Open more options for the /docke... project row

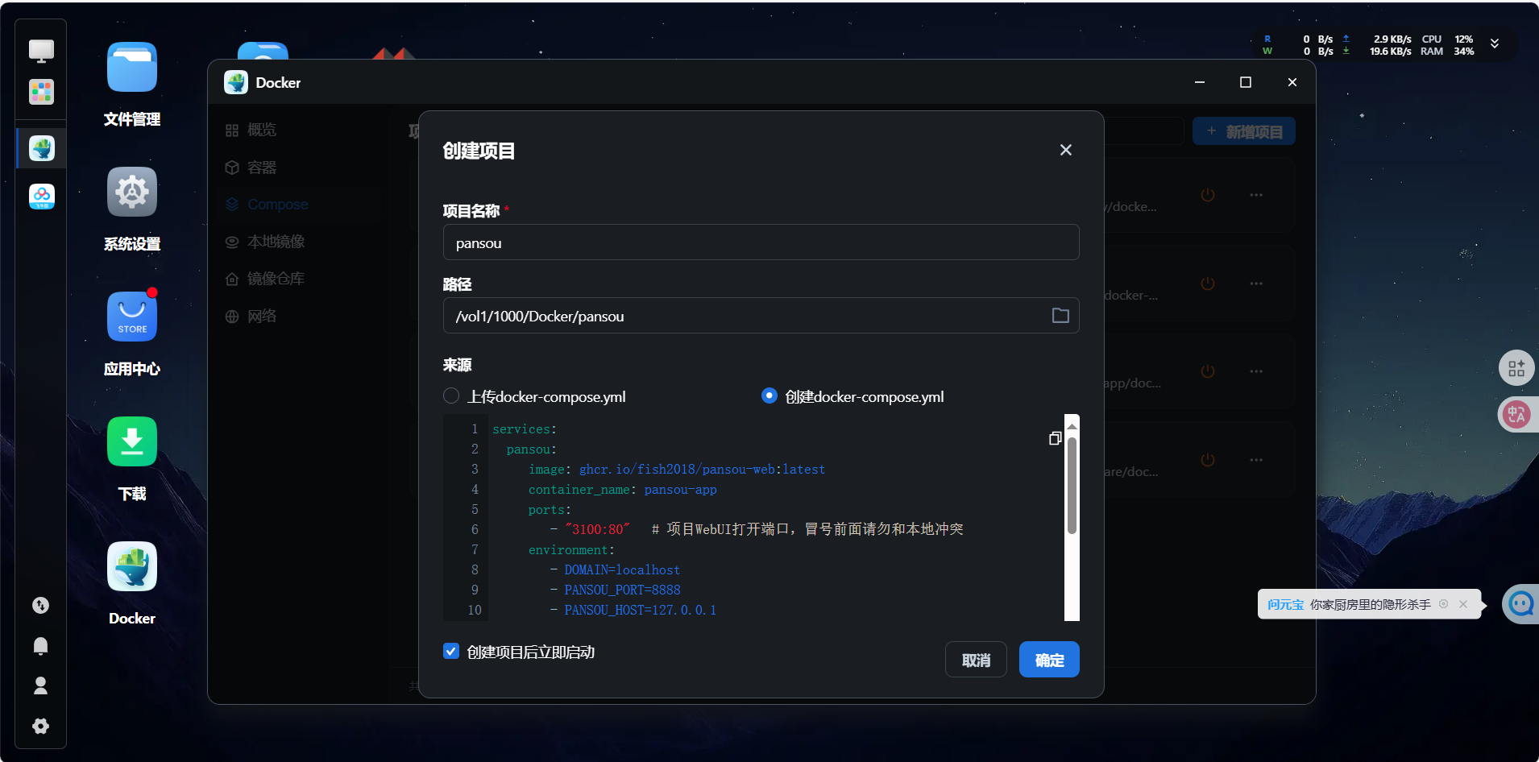coord(1256,195)
